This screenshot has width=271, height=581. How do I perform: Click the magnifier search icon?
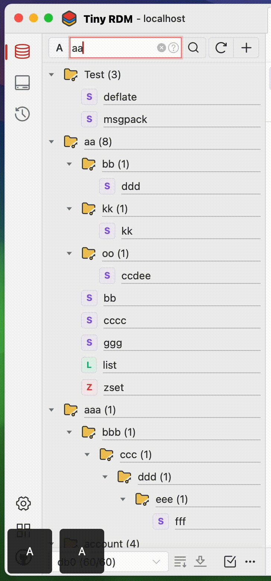[193, 48]
